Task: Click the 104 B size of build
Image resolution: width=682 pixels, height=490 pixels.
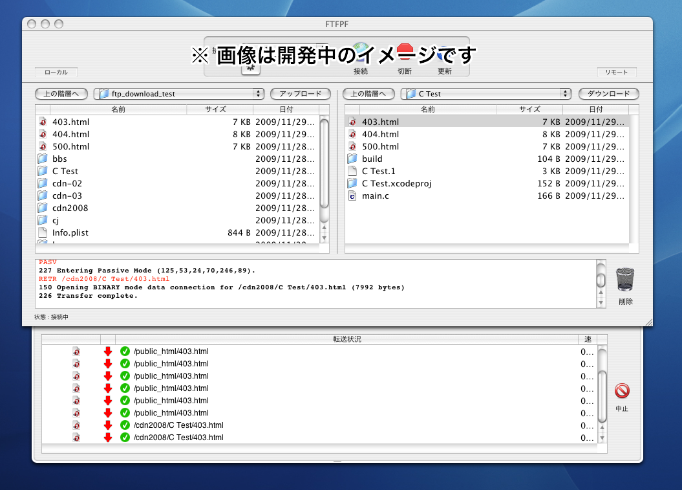Action: [548, 159]
